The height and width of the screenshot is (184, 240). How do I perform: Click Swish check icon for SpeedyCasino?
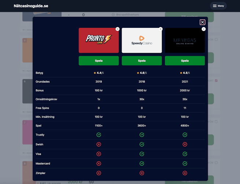point(142,144)
